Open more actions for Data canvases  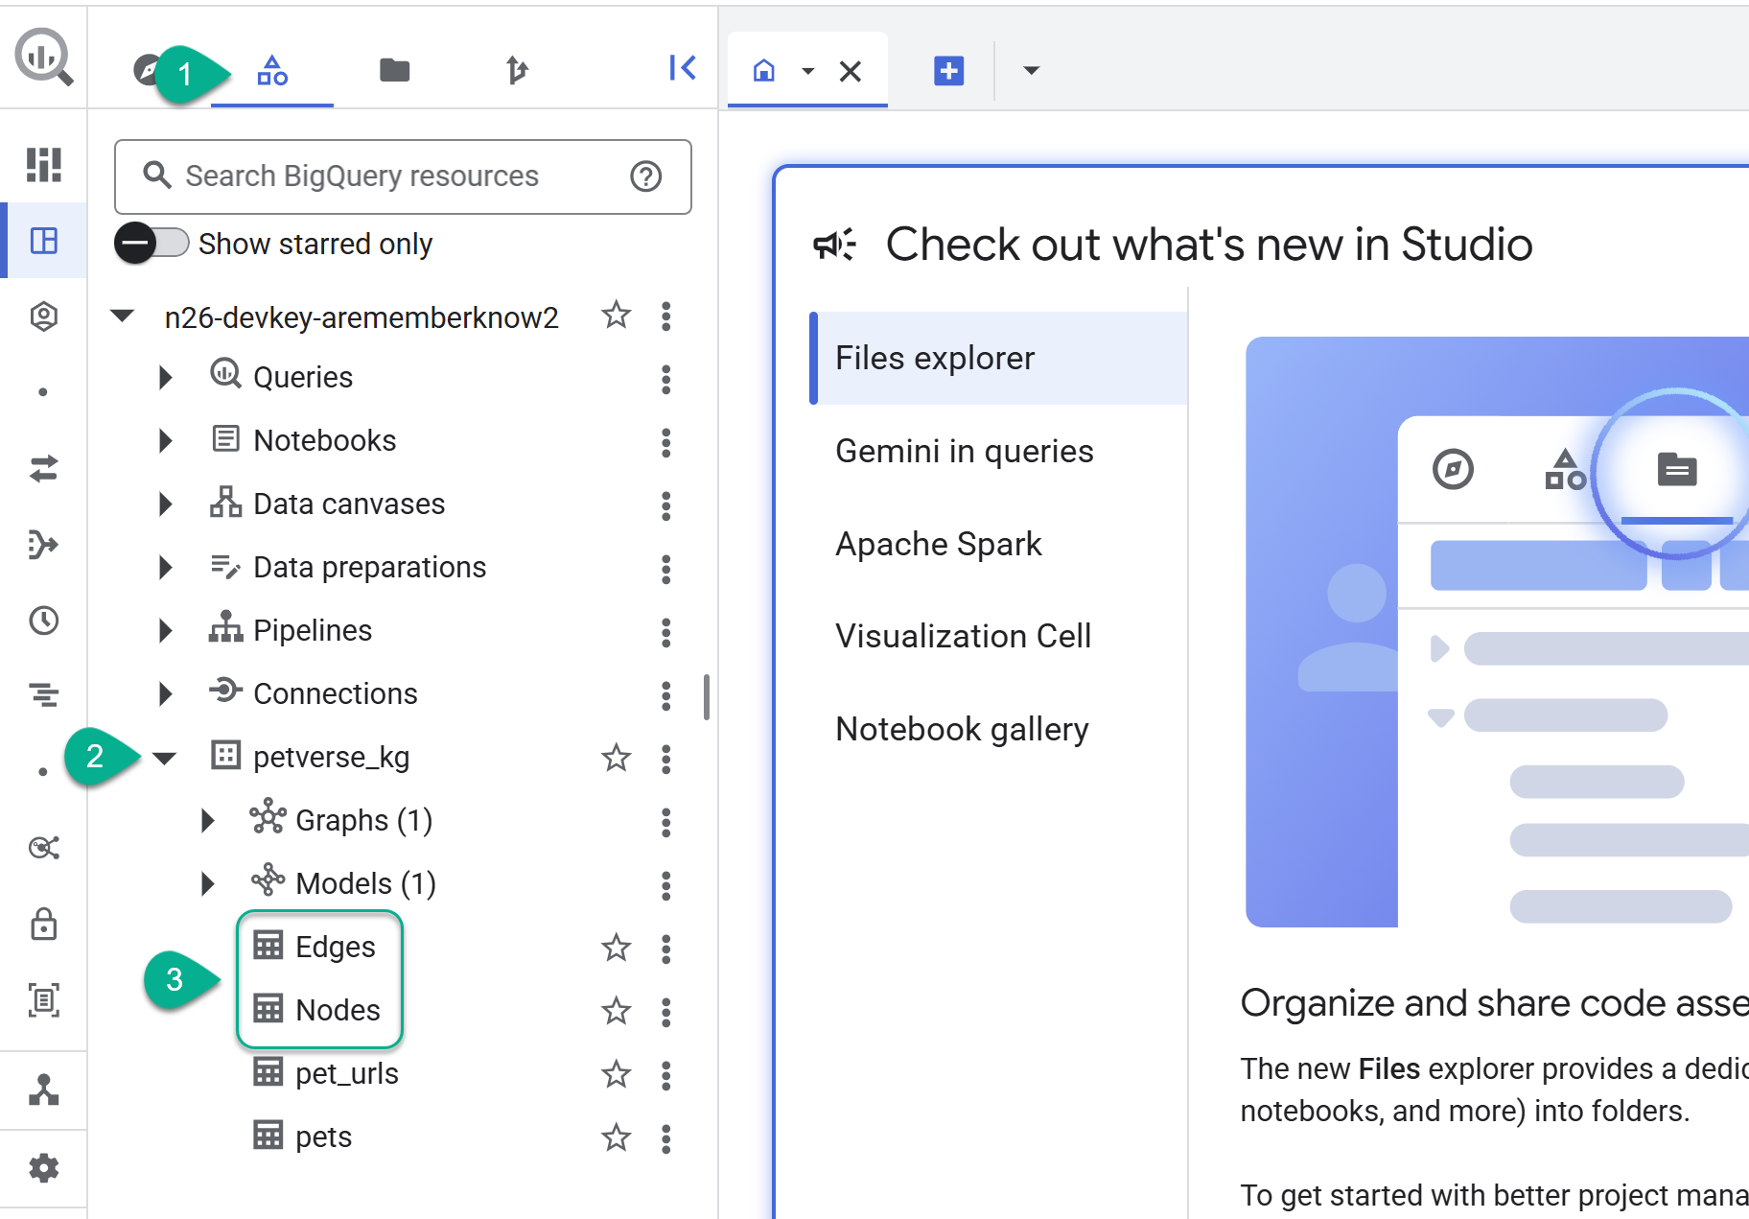pyautogui.click(x=665, y=505)
